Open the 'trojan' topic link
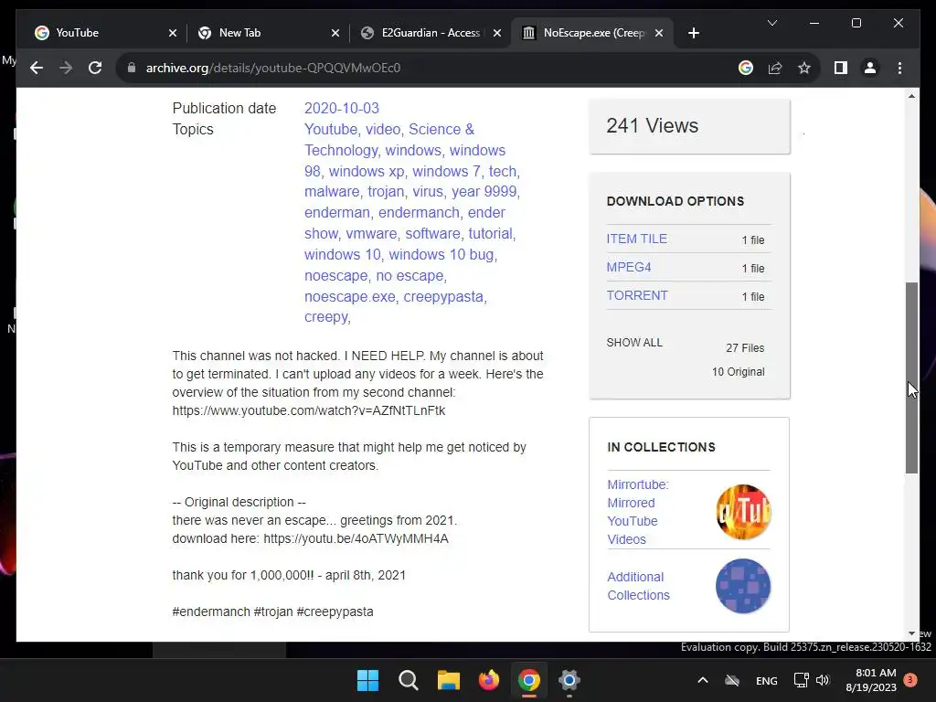 click(x=386, y=192)
